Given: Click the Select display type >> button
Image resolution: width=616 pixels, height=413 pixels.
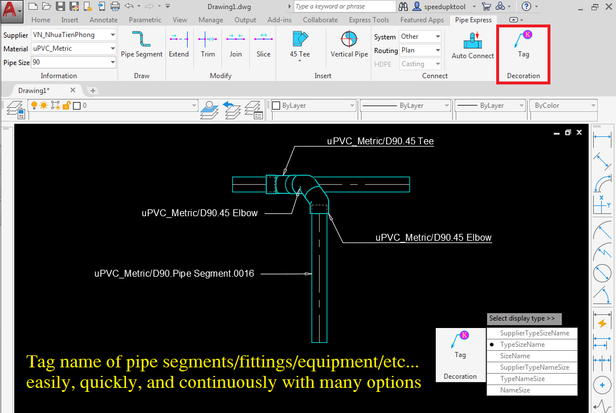Looking at the screenshot, I should tap(524, 319).
